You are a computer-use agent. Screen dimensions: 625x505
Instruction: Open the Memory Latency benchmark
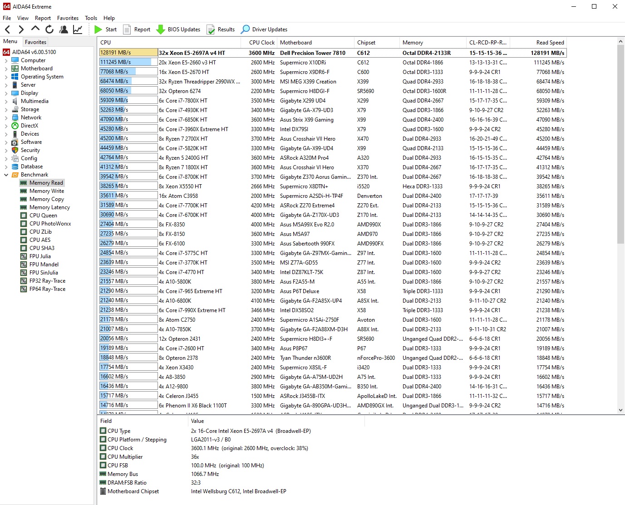49,207
